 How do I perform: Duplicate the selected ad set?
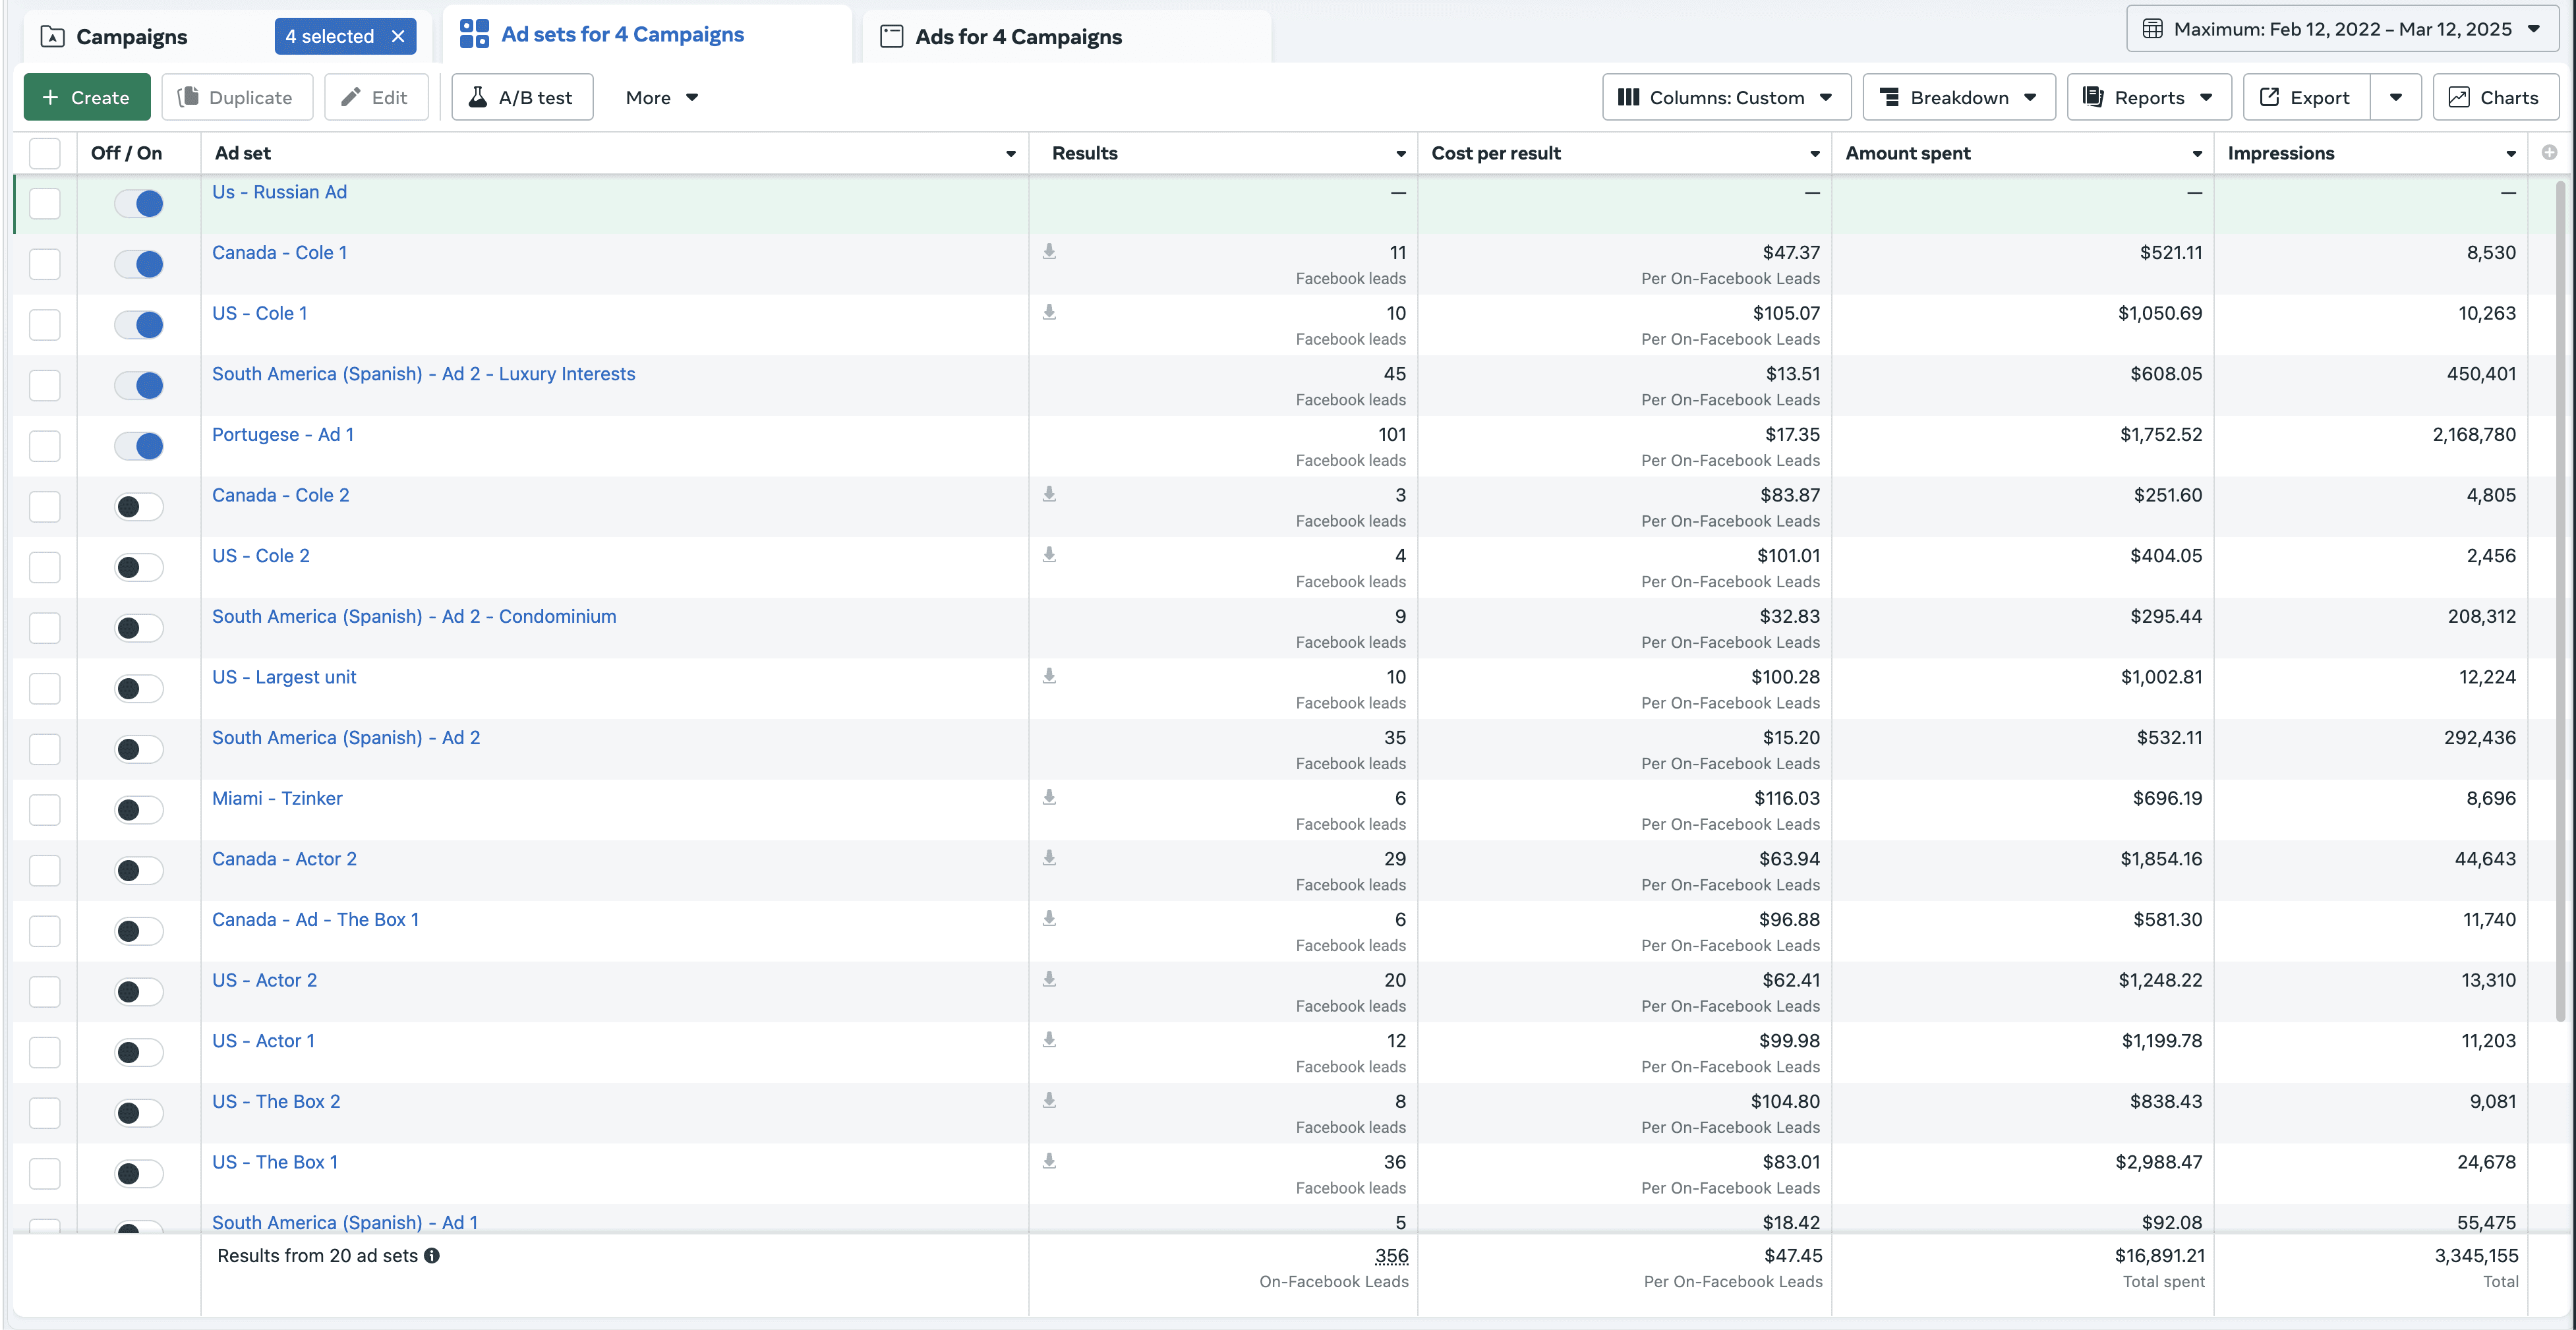click(237, 97)
